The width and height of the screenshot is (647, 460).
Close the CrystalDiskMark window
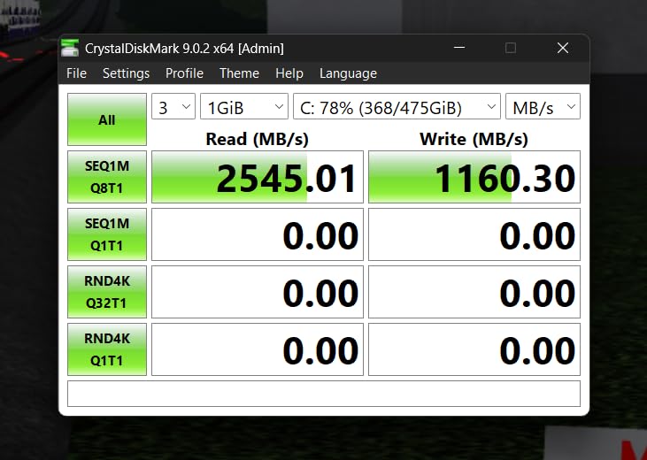point(563,48)
